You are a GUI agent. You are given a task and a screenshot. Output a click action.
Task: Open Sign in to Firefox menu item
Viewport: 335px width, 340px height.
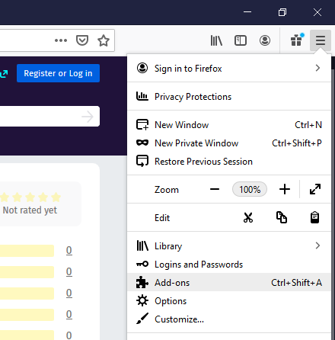point(229,69)
